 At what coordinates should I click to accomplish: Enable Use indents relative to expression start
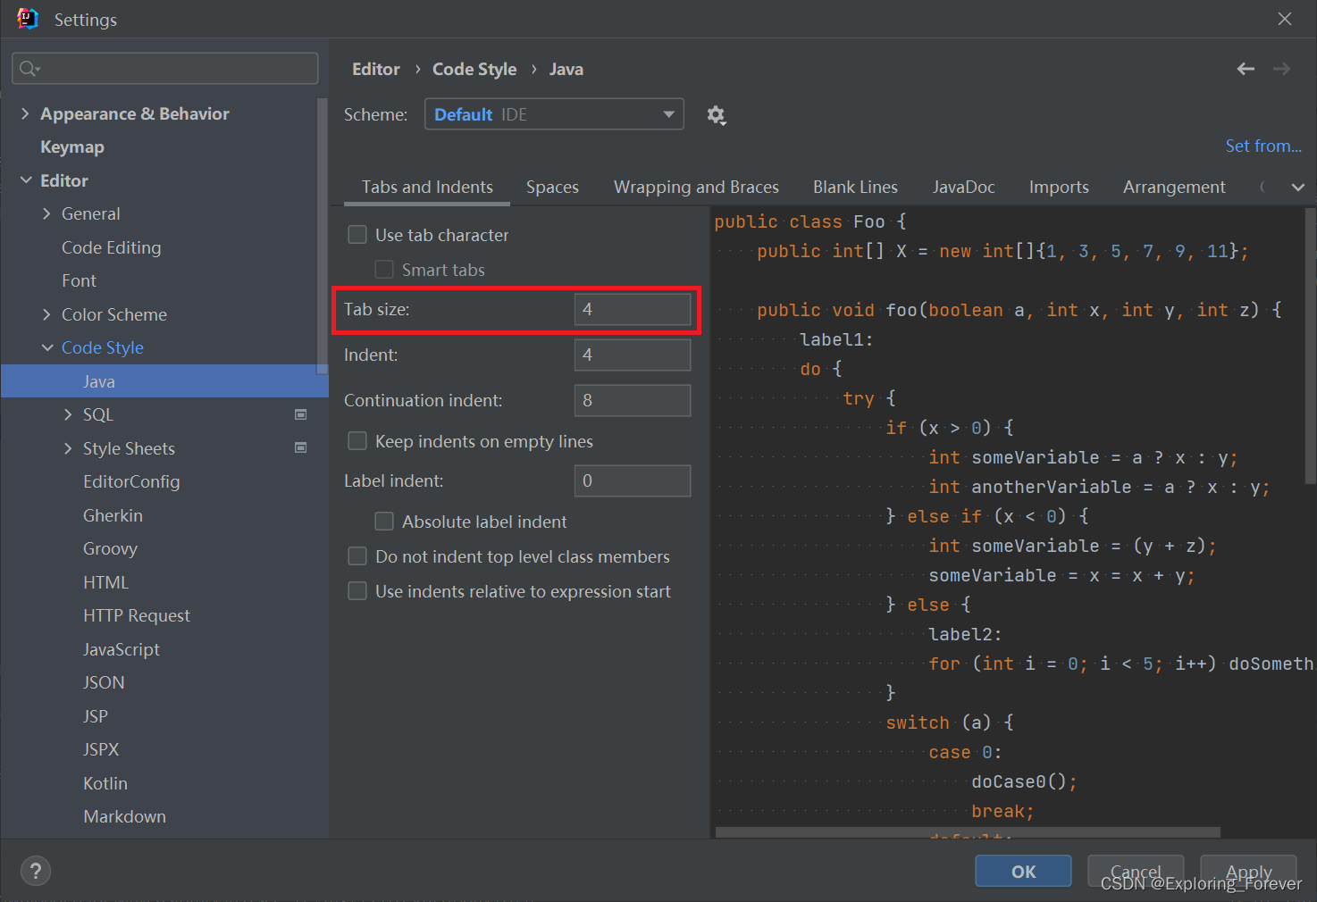coord(357,591)
